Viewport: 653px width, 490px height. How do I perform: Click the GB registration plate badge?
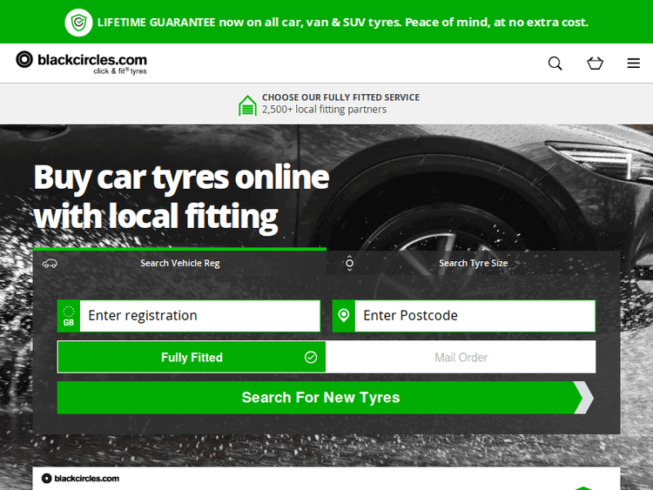click(x=68, y=316)
